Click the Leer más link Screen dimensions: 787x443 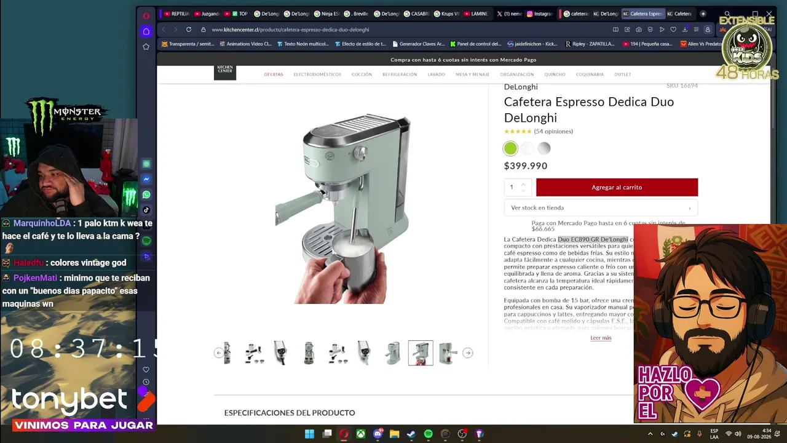click(601, 338)
